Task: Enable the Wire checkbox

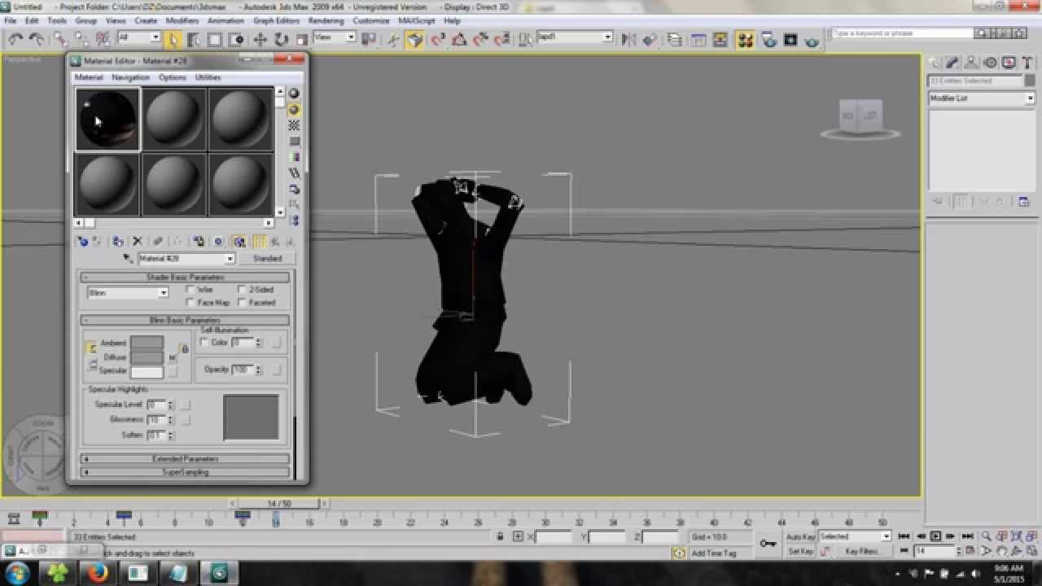Action: (x=190, y=289)
